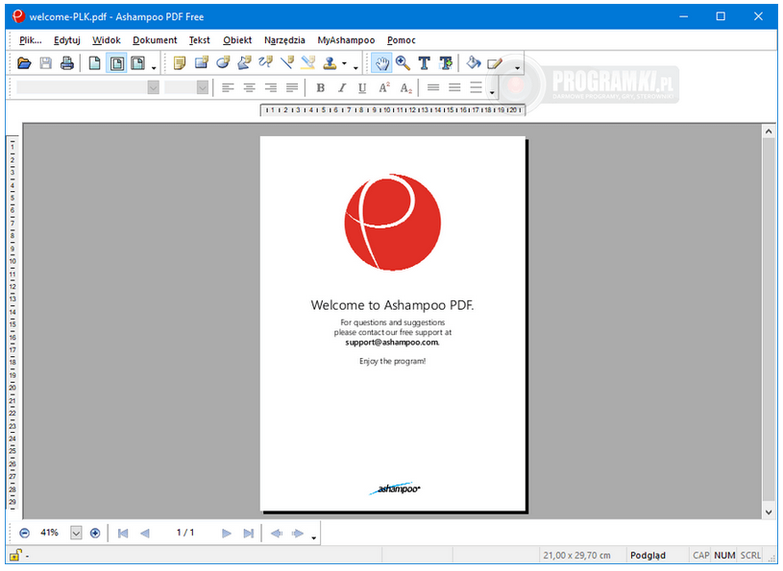Toggle the highlighted page layout view icon
783x571 pixels.
point(116,63)
